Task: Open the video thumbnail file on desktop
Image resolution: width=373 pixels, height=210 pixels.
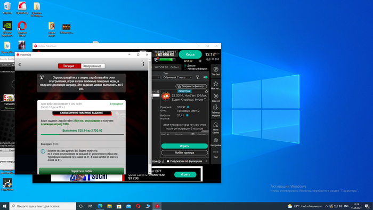Action: pos(67,29)
